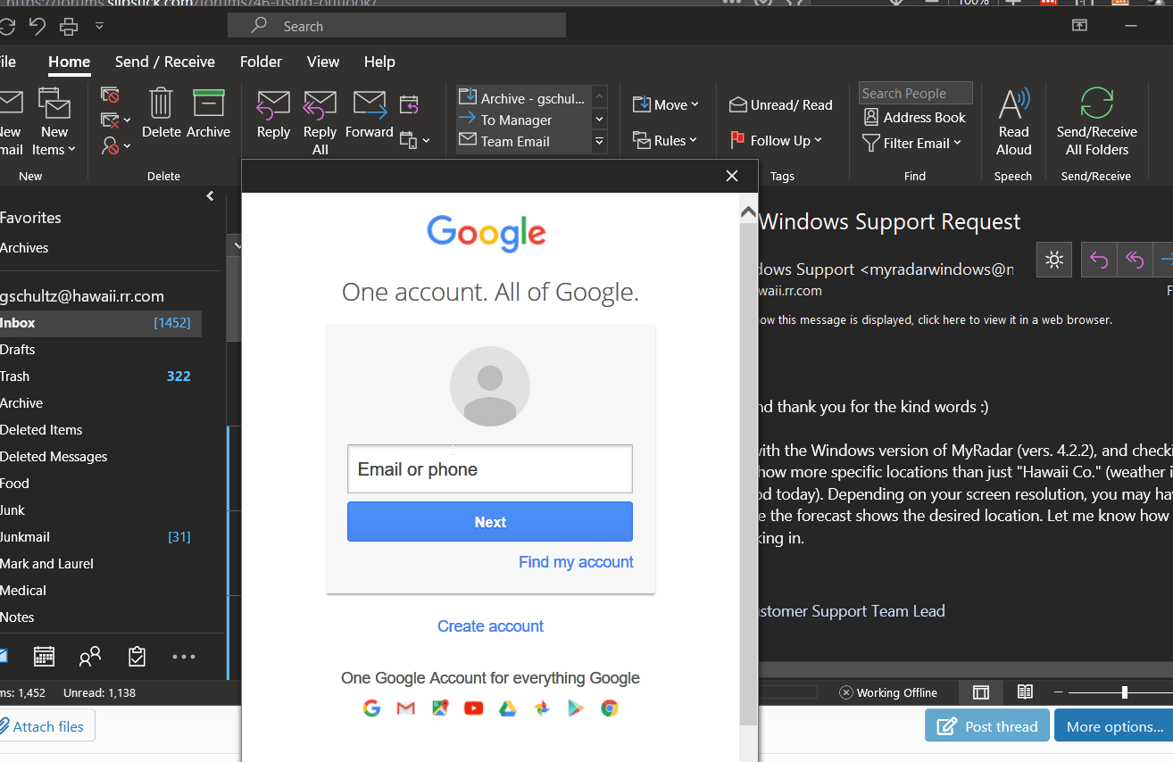Image resolution: width=1173 pixels, height=762 pixels.
Task: Open the Move dropdown
Action: [x=666, y=104]
